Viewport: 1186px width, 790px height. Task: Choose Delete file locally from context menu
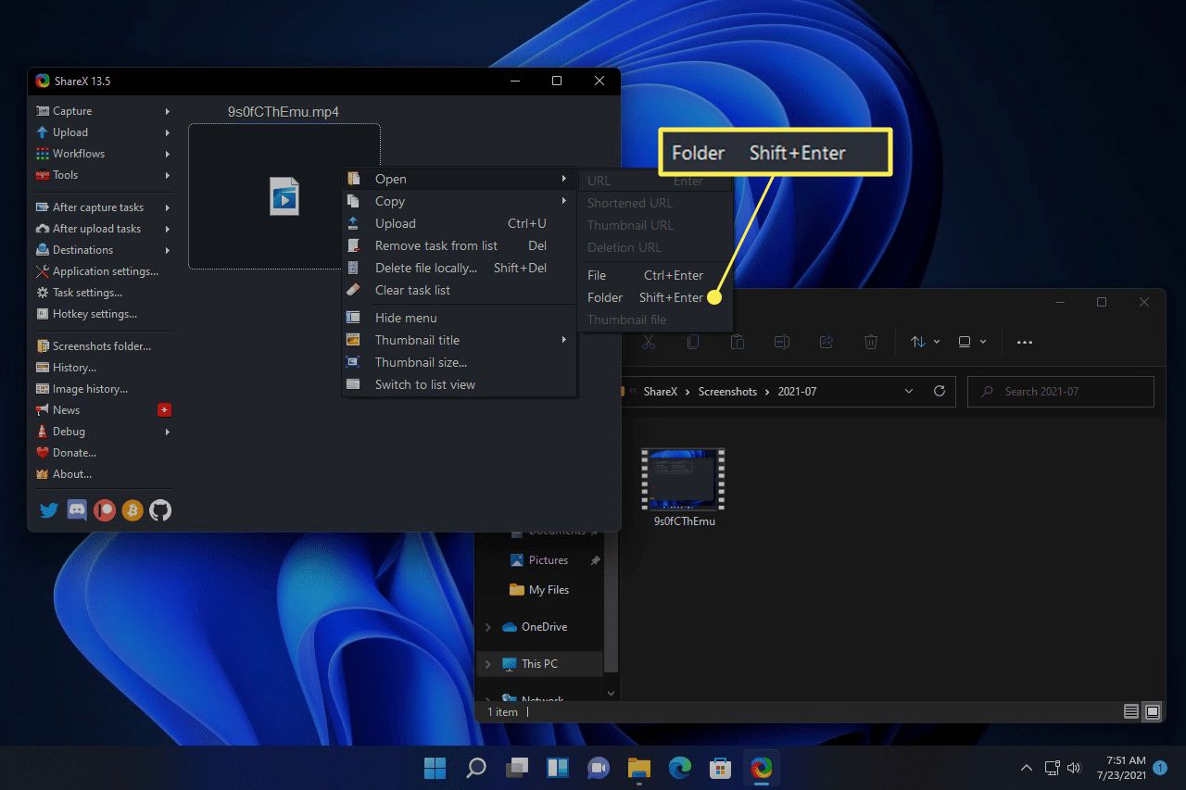coord(425,268)
